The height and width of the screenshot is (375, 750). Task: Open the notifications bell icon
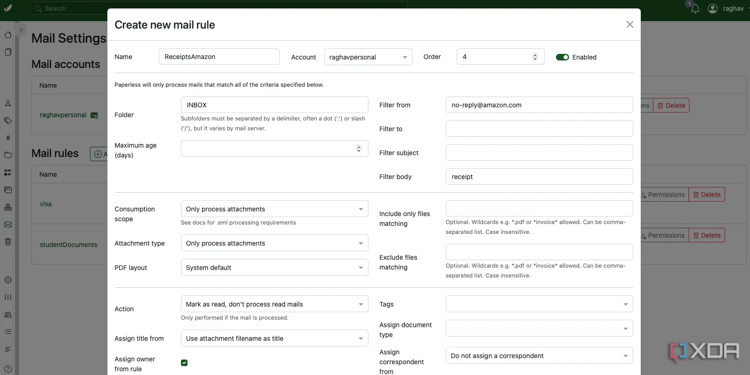[x=695, y=8]
